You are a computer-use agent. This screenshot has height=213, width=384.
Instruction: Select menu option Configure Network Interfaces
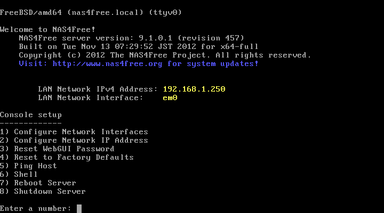tap(74, 132)
